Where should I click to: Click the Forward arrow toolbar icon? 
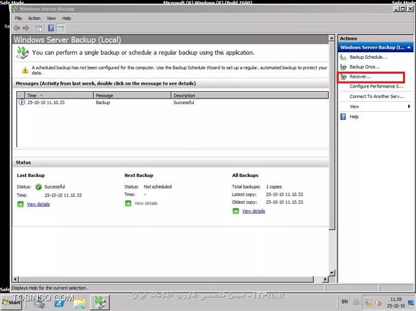pyautogui.click(x=26, y=28)
